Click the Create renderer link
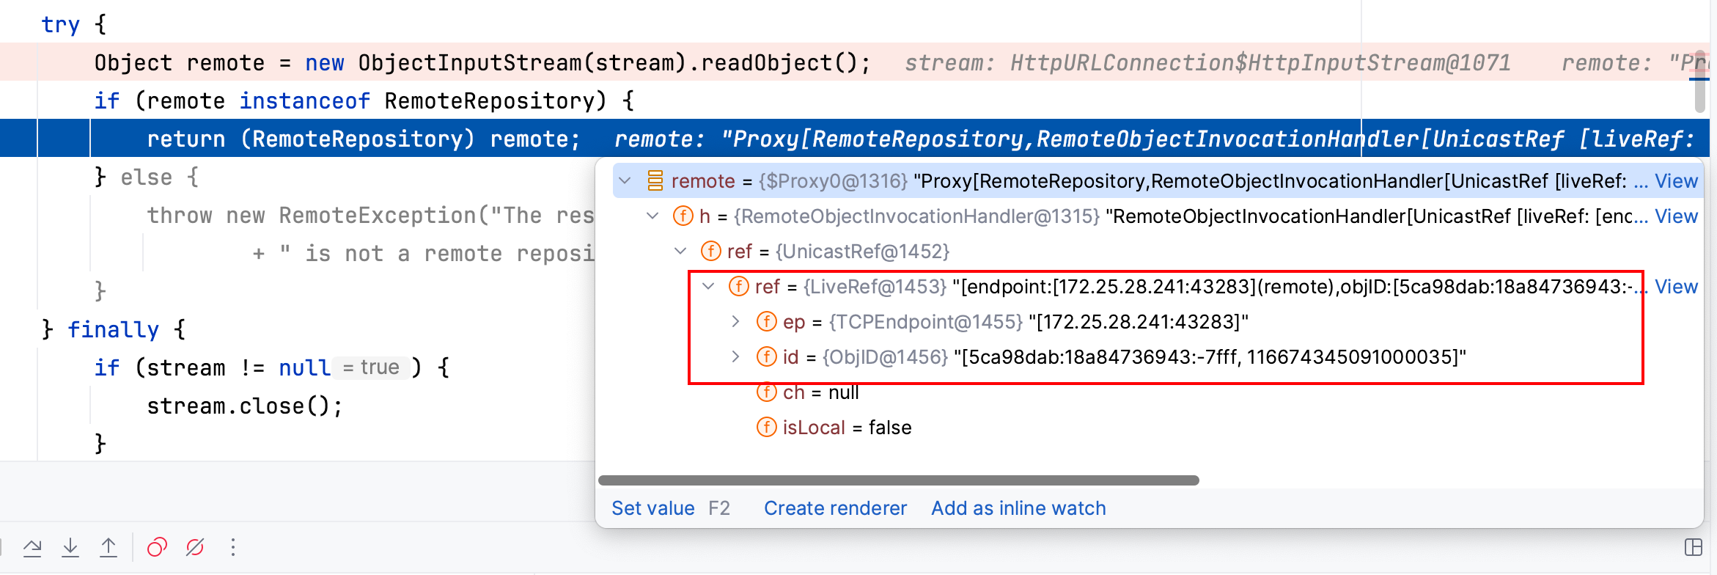Viewport: 1717px width, 575px height. coord(835,508)
